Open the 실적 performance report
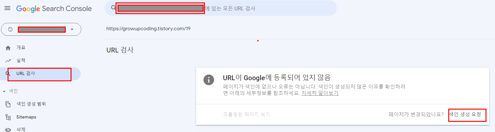Image resolution: width=495 pixels, height=132 pixels. pos(21,61)
